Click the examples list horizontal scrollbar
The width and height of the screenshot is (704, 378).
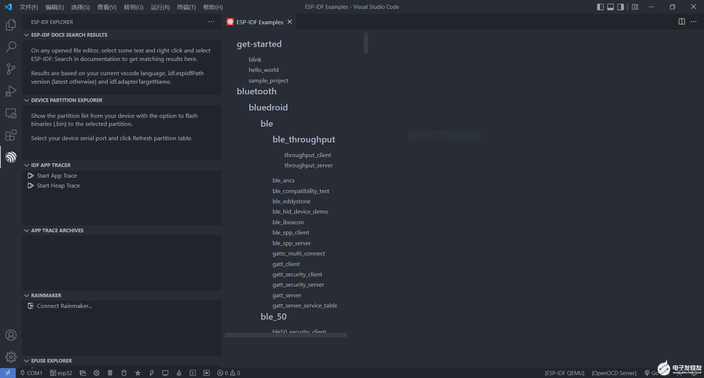286,335
